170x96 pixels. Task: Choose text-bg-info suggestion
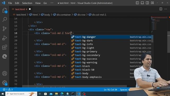coord(111,44)
